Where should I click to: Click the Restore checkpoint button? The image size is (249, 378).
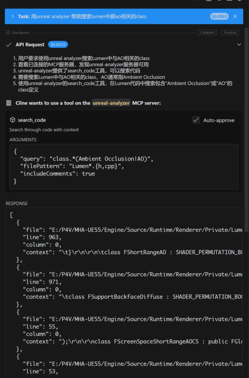click(x=230, y=33)
